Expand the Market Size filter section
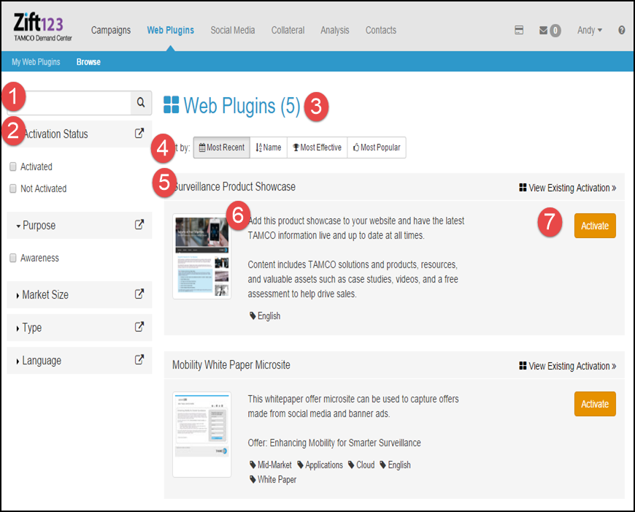The image size is (635, 512). pos(44,295)
